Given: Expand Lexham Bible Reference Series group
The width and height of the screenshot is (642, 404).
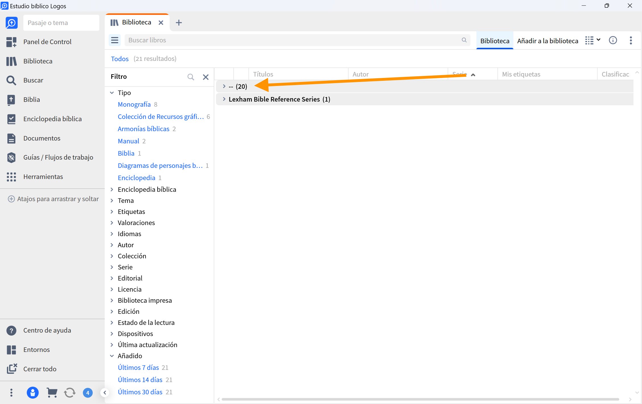Looking at the screenshot, I should point(224,99).
